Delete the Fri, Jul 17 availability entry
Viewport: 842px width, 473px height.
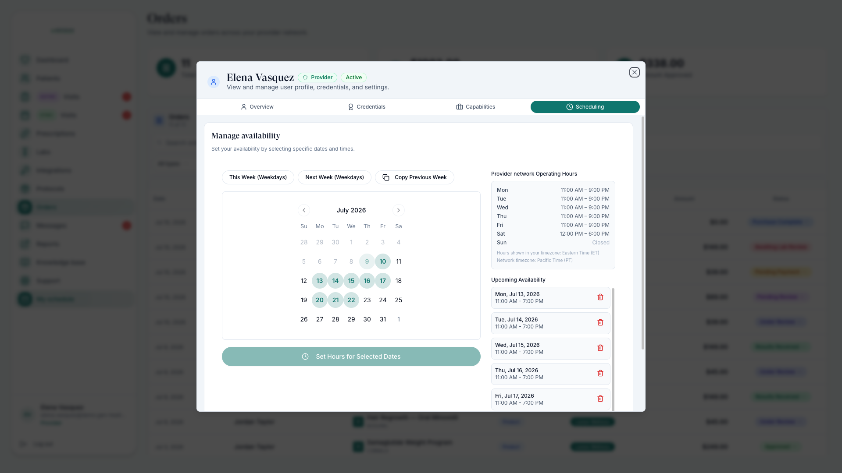pyautogui.click(x=600, y=399)
